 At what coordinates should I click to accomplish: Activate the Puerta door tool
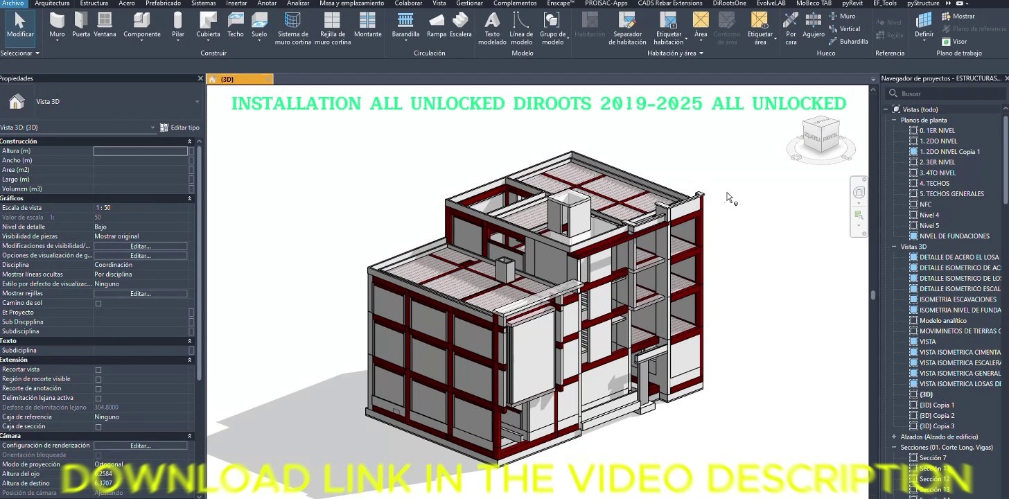(x=81, y=26)
